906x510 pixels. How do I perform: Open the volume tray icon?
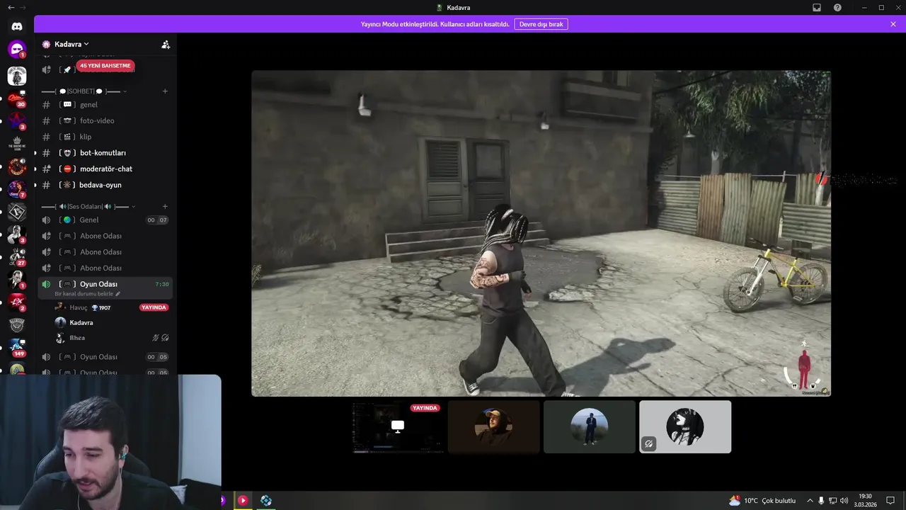pyautogui.click(x=844, y=501)
